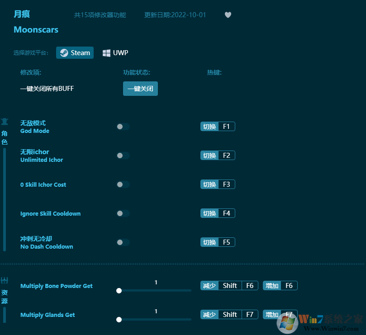Viewport: 366px width, 335px height.
Task: Enable the Unlimited Ichor toggle
Action: coord(123,156)
